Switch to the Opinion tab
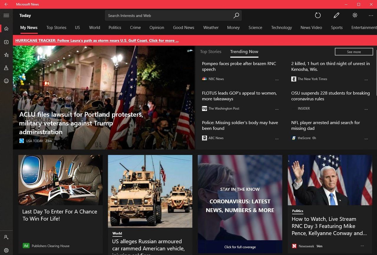377x255 pixels. pyautogui.click(x=157, y=28)
